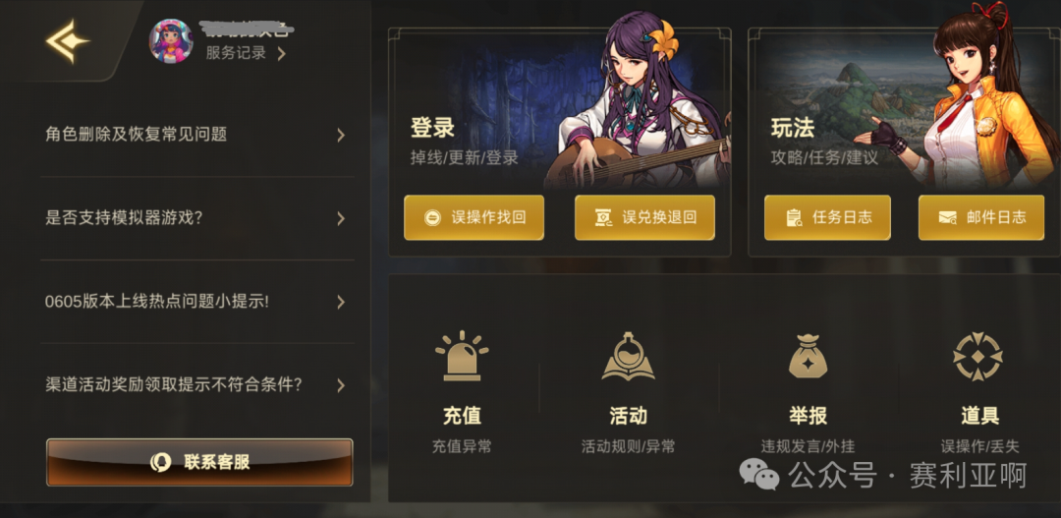Expand arrow for 是否支持模拟器游戏?

pos(341,219)
